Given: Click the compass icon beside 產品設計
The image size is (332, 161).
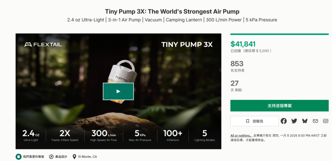Looking at the screenshot, I should point(51,157).
